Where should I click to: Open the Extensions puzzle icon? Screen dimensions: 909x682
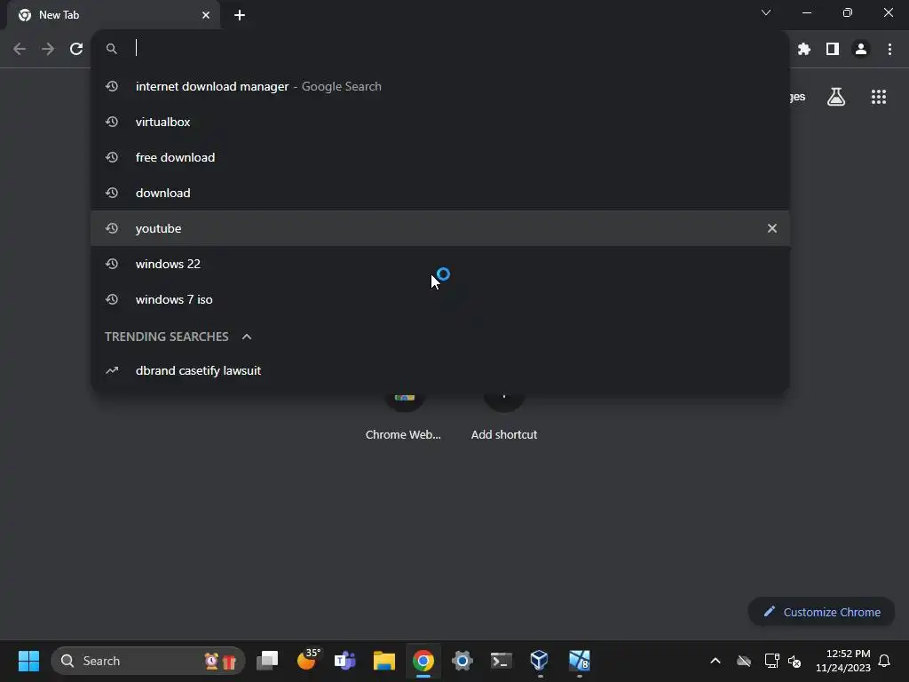click(803, 49)
